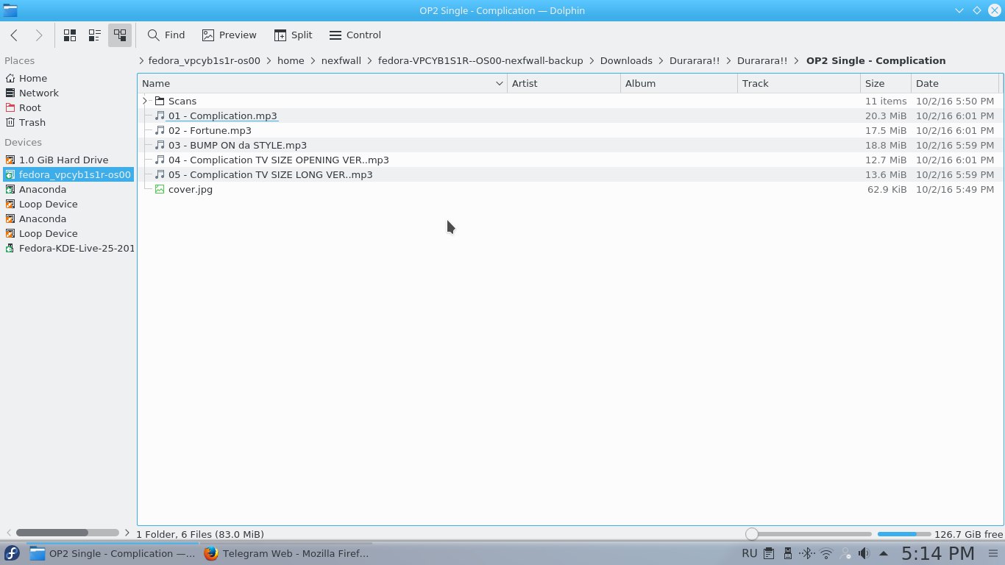Image resolution: width=1005 pixels, height=565 pixels.
Task: Navigate to Downloads in the breadcrumb path
Action: coord(626,60)
